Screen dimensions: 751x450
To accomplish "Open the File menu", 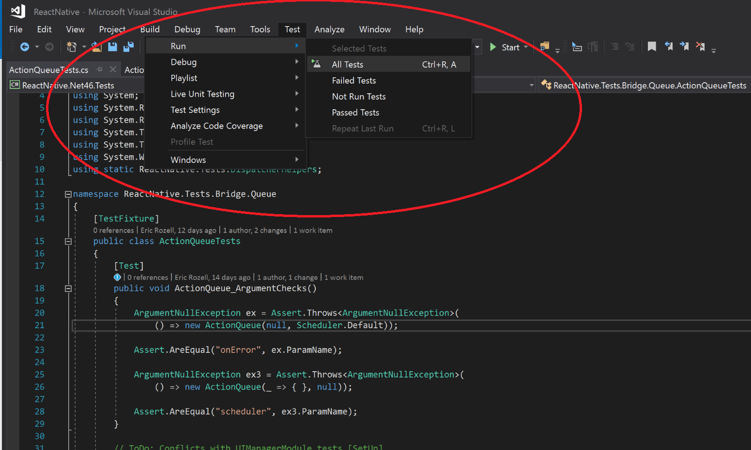I will pyautogui.click(x=16, y=29).
